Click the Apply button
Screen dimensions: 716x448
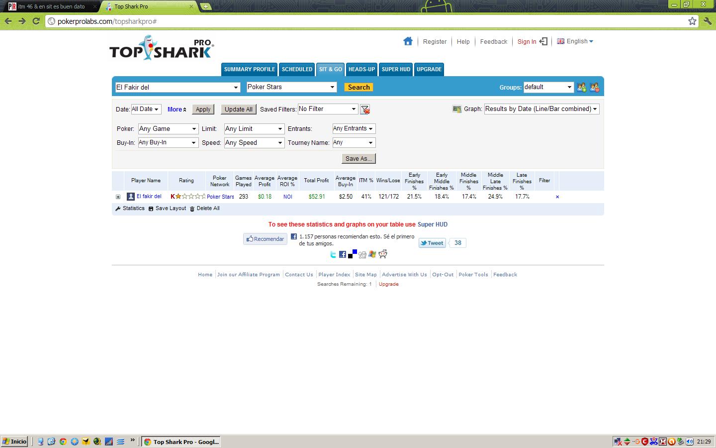[x=203, y=110]
